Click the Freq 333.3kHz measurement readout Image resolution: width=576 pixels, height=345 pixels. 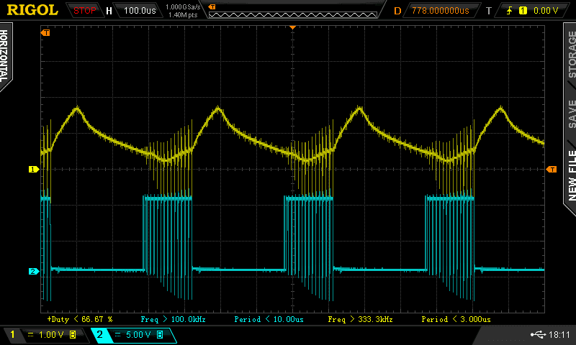pyautogui.click(x=360, y=318)
